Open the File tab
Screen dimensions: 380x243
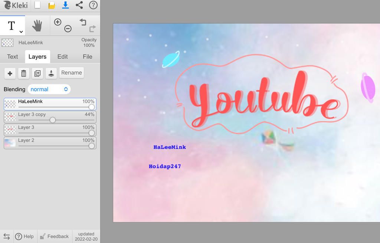pyautogui.click(x=88, y=57)
